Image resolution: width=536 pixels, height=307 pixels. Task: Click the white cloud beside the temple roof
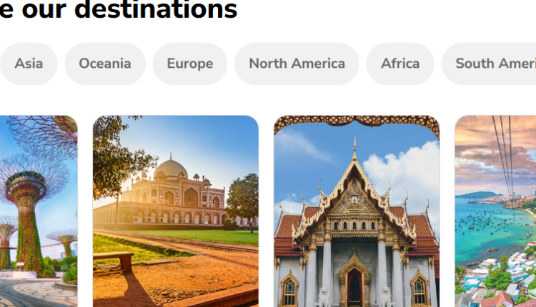(403, 178)
